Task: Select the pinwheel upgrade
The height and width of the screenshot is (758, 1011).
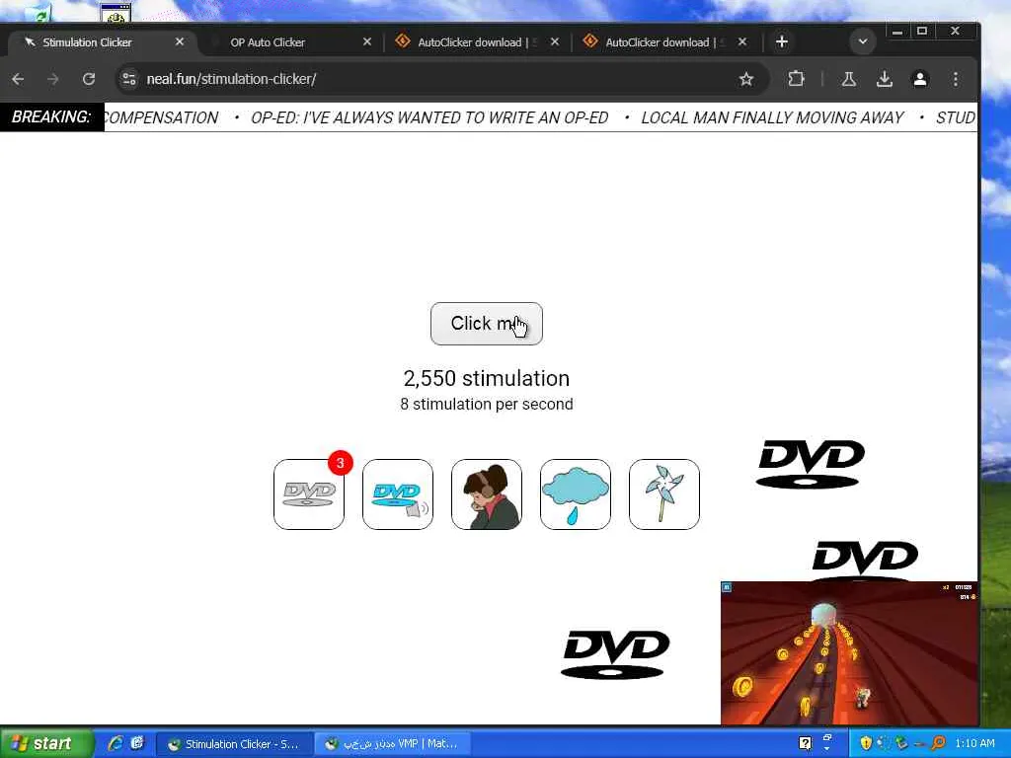Action: pos(664,494)
